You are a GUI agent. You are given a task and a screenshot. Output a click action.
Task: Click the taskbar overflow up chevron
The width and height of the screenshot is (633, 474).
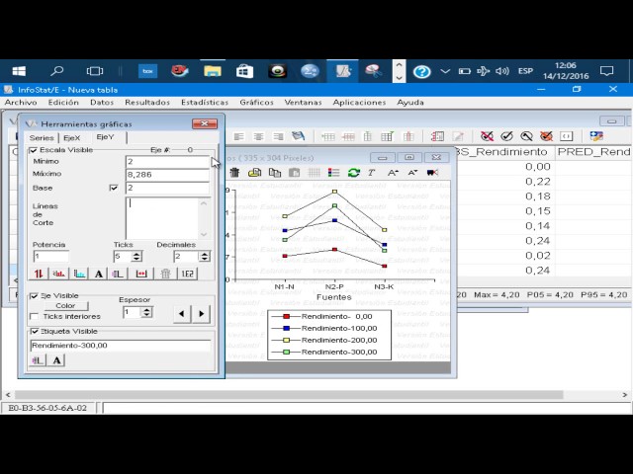pyautogui.click(x=399, y=65)
